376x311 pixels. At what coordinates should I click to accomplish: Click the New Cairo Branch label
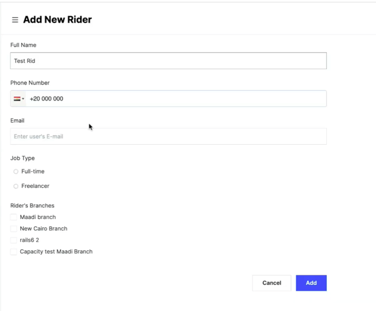tap(44, 228)
